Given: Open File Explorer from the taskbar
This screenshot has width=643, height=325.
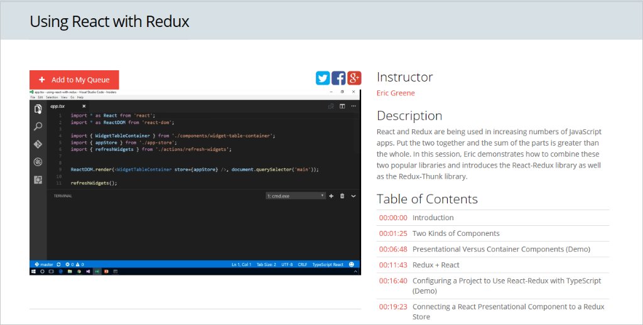Looking at the screenshot, I should pos(70,271).
